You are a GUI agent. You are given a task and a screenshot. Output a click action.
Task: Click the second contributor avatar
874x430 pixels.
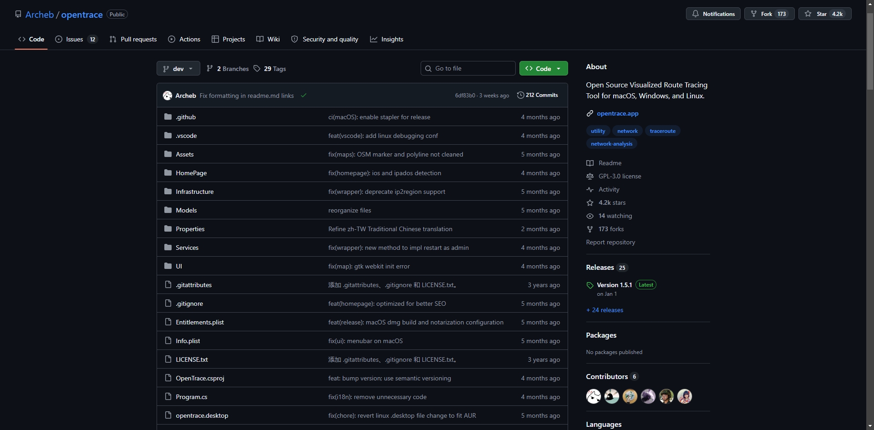click(x=612, y=396)
